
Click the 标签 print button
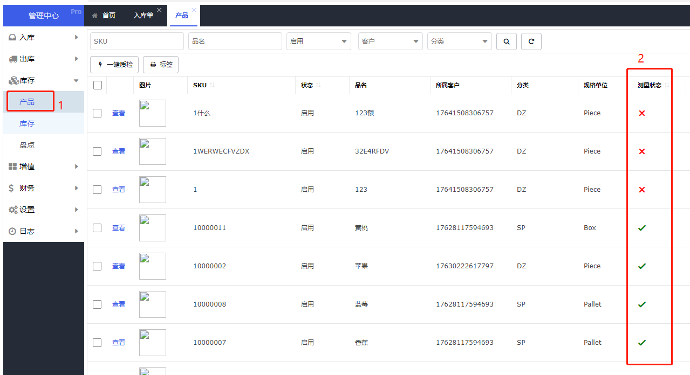coord(161,65)
